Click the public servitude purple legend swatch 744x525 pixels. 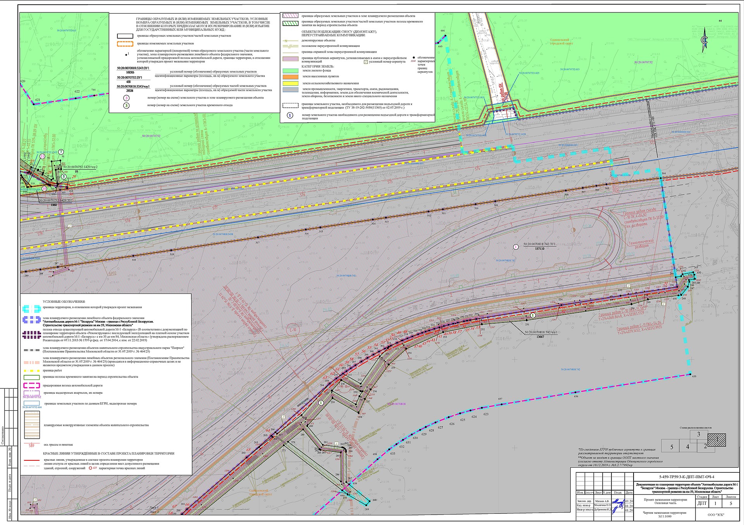[x=291, y=59]
